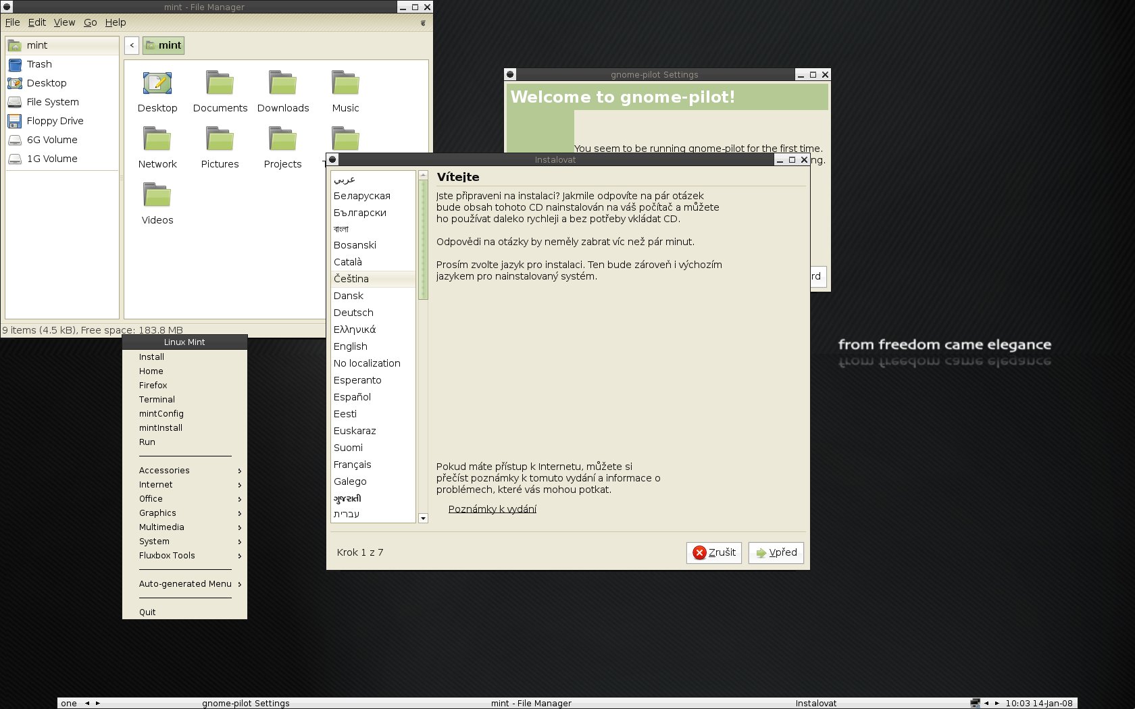Expand the Office submenu

pos(184,499)
